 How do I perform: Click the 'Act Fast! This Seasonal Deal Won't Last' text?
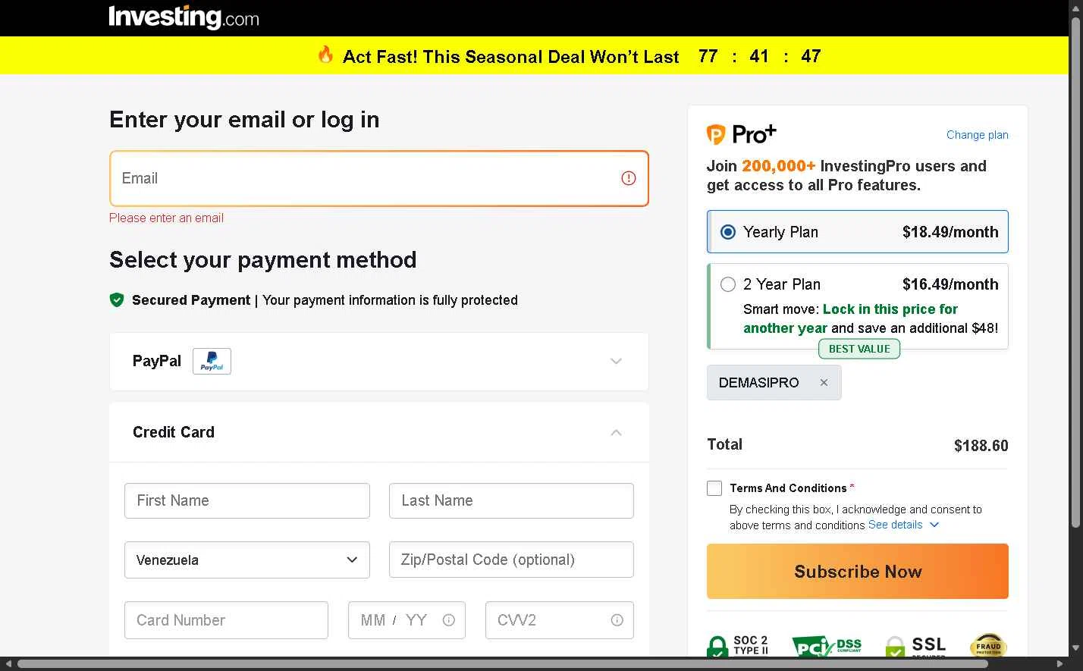click(510, 57)
